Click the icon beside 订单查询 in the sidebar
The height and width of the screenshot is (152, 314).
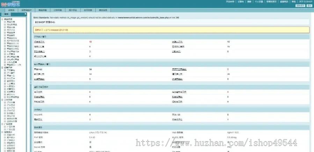pos(5,105)
